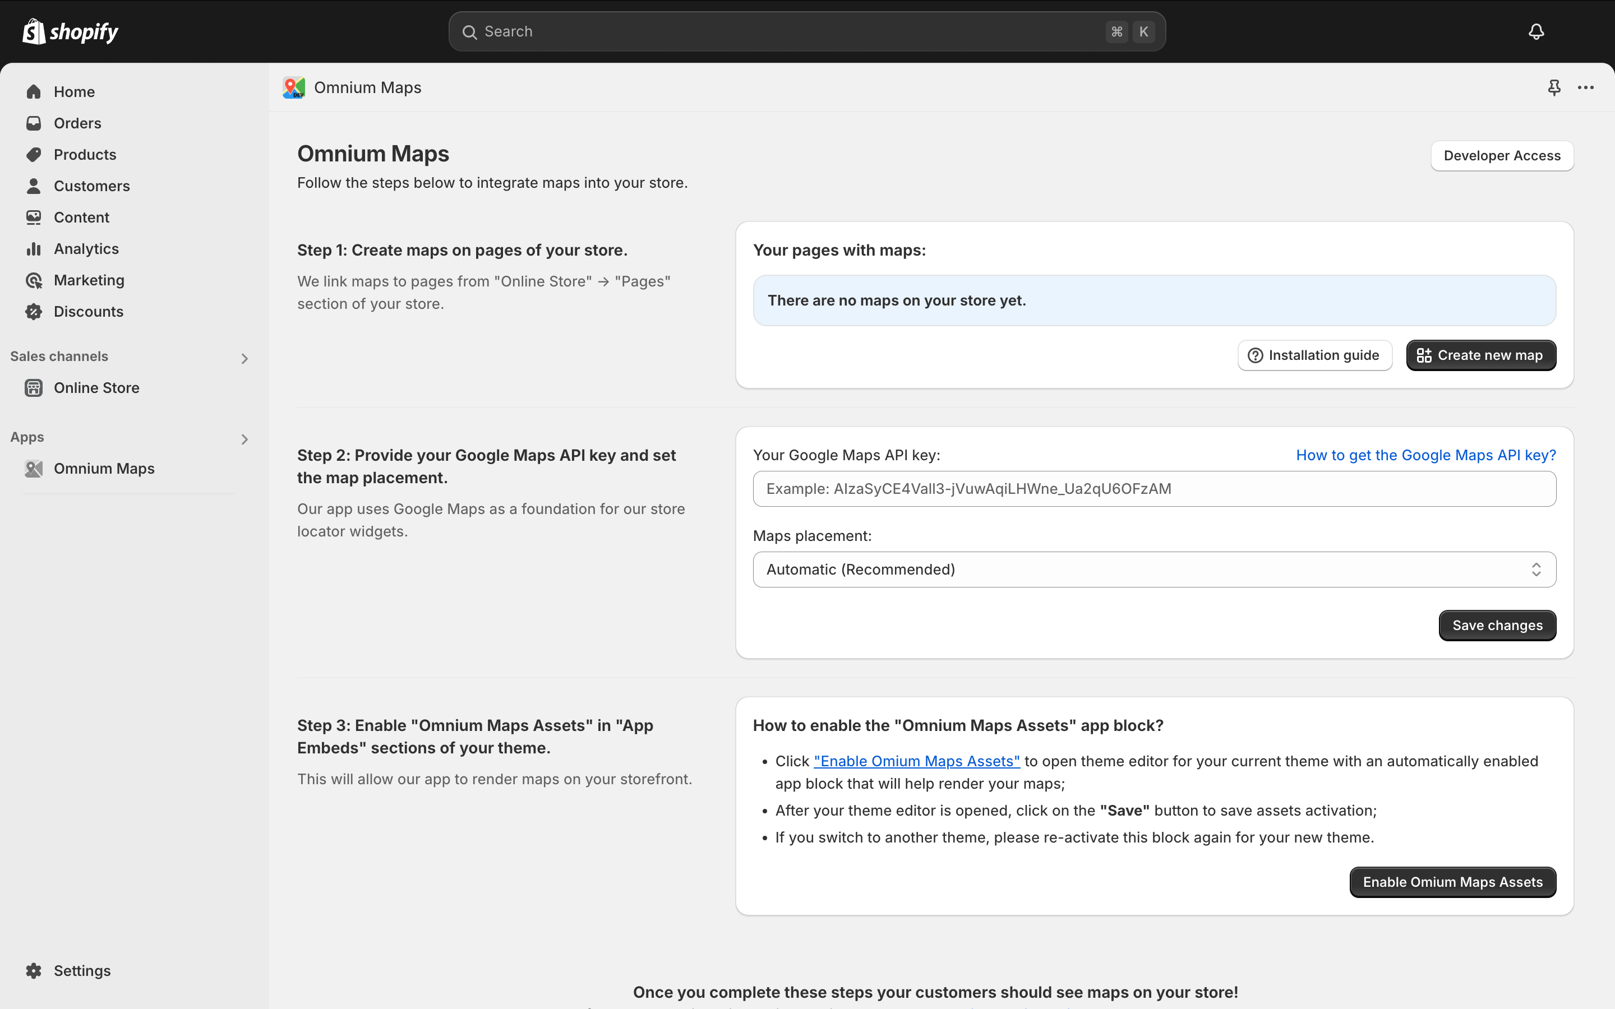This screenshot has height=1009, width=1615.
Task: Click the Discounts badge icon
Action: pyautogui.click(x=34, y=311)
